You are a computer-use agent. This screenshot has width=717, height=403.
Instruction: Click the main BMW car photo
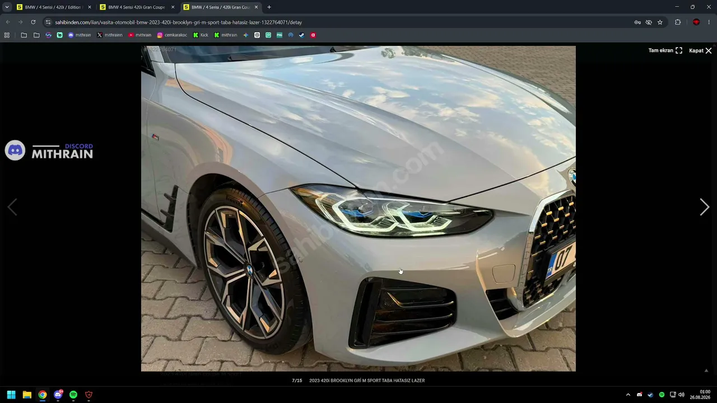click(358, 209)
